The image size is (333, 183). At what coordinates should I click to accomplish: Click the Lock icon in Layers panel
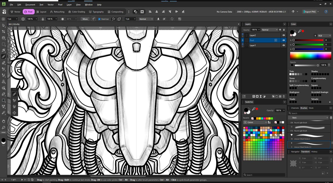[x=284, y=30]
